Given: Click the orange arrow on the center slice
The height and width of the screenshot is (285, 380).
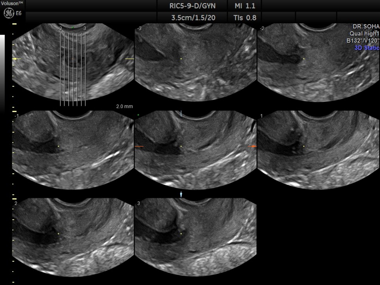Looking at the screenshot, I should [252, 146].
